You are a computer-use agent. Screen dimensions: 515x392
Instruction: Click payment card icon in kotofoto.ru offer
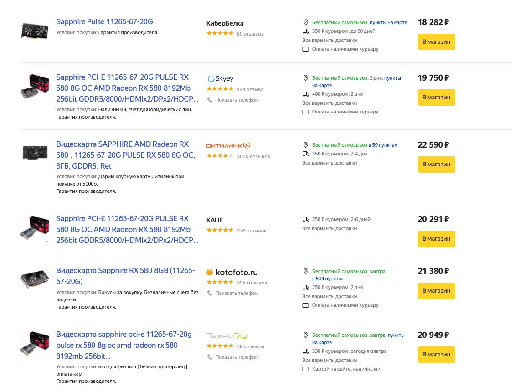(x=305, y=305)
